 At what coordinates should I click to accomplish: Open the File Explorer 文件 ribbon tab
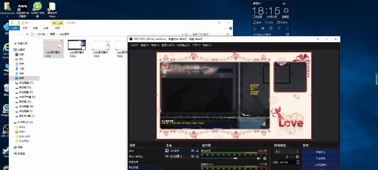click(x=14, y=28)
